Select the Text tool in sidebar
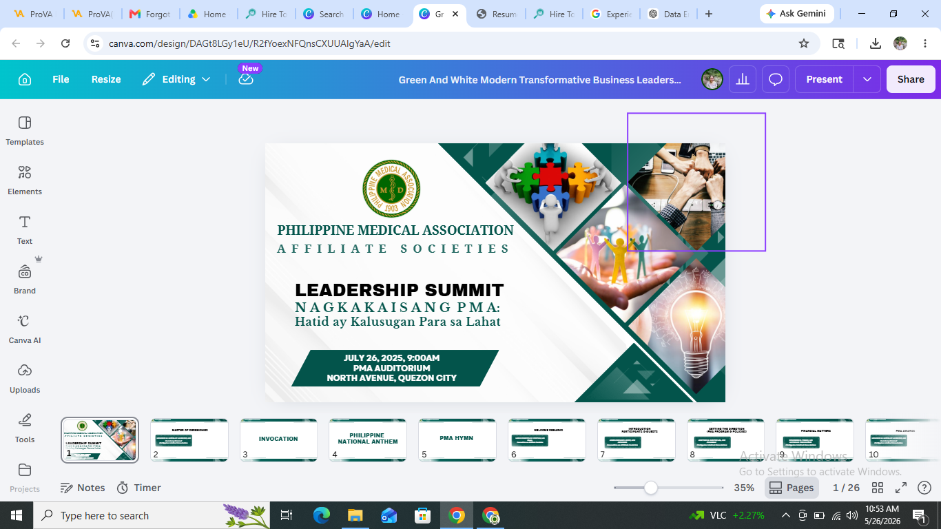The width and height of the screenshot is (941, 529). tap(25, 230)
